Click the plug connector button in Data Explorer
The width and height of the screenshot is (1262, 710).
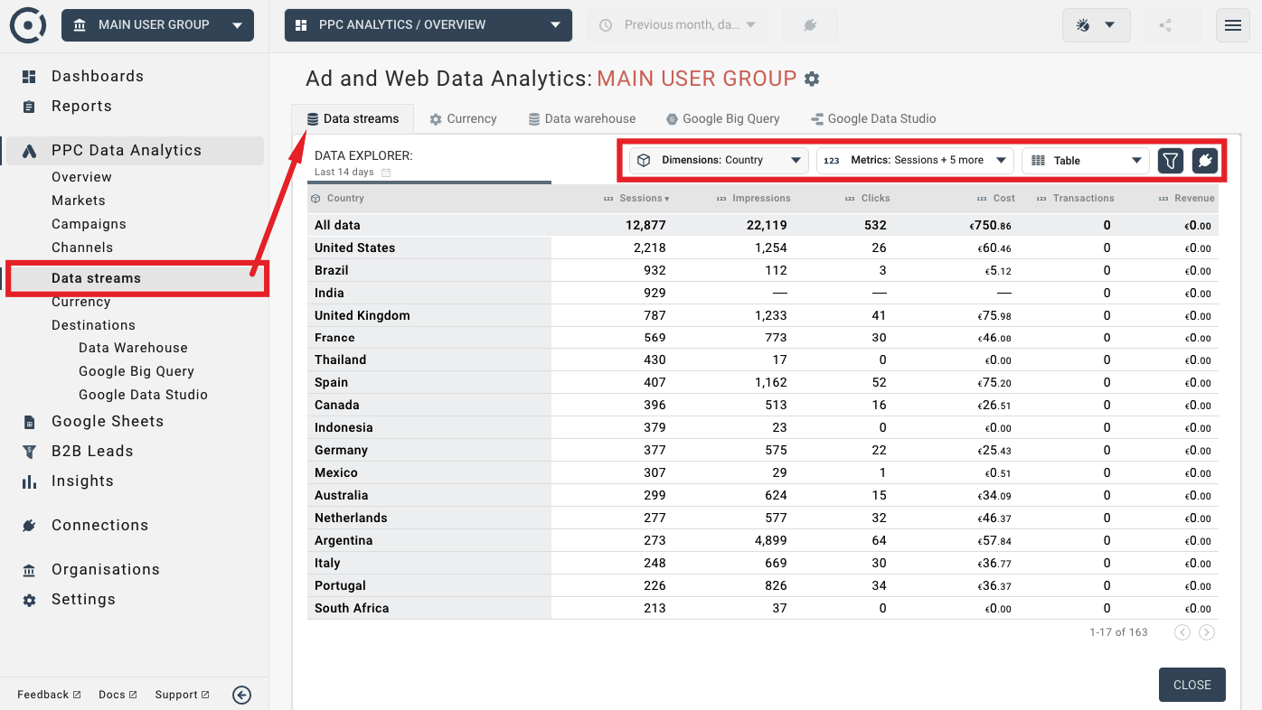(x=1205, y=161)
